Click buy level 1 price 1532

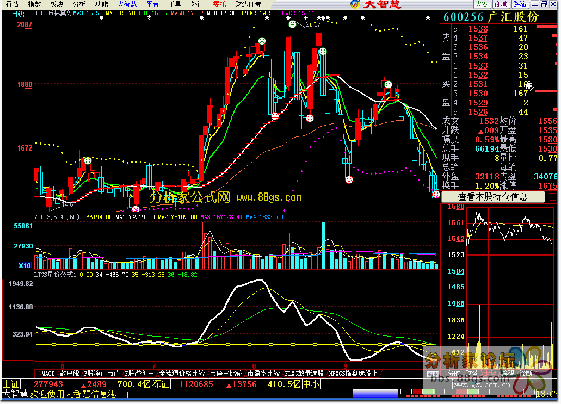click(478, 75)
